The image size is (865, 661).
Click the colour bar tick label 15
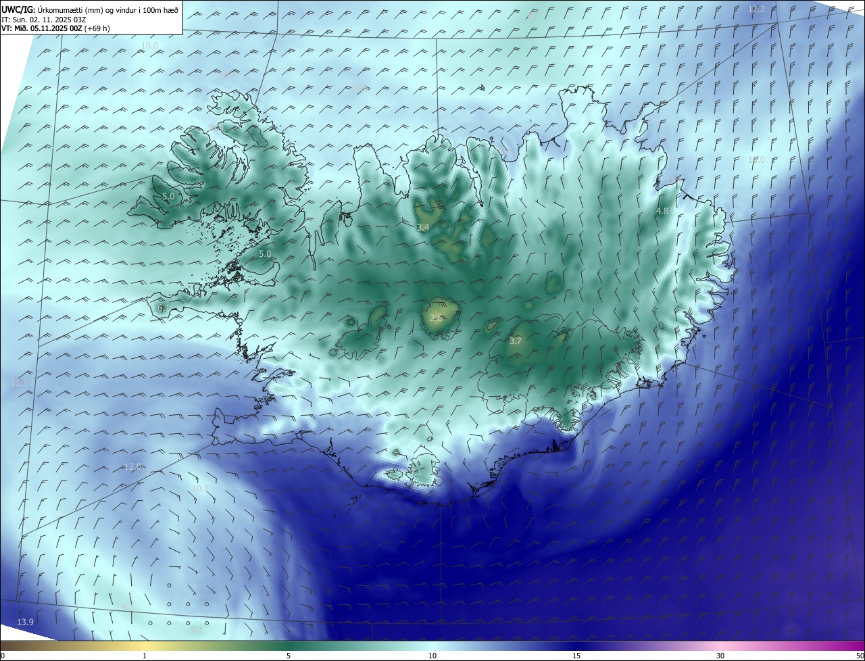click(x=576, y=656)
